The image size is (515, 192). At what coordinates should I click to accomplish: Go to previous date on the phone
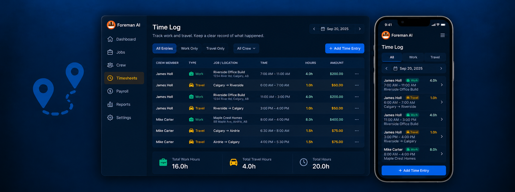tap(386, 69)
